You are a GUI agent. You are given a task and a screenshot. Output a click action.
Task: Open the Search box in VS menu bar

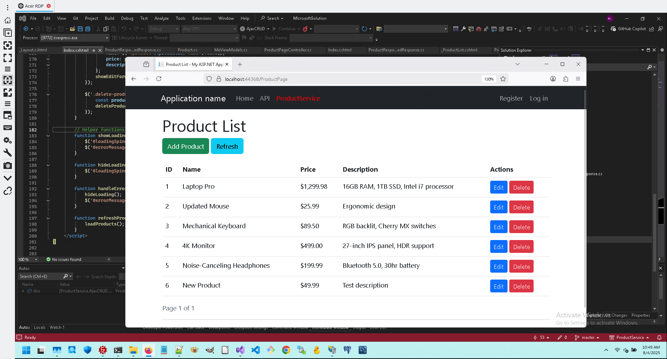272,18
